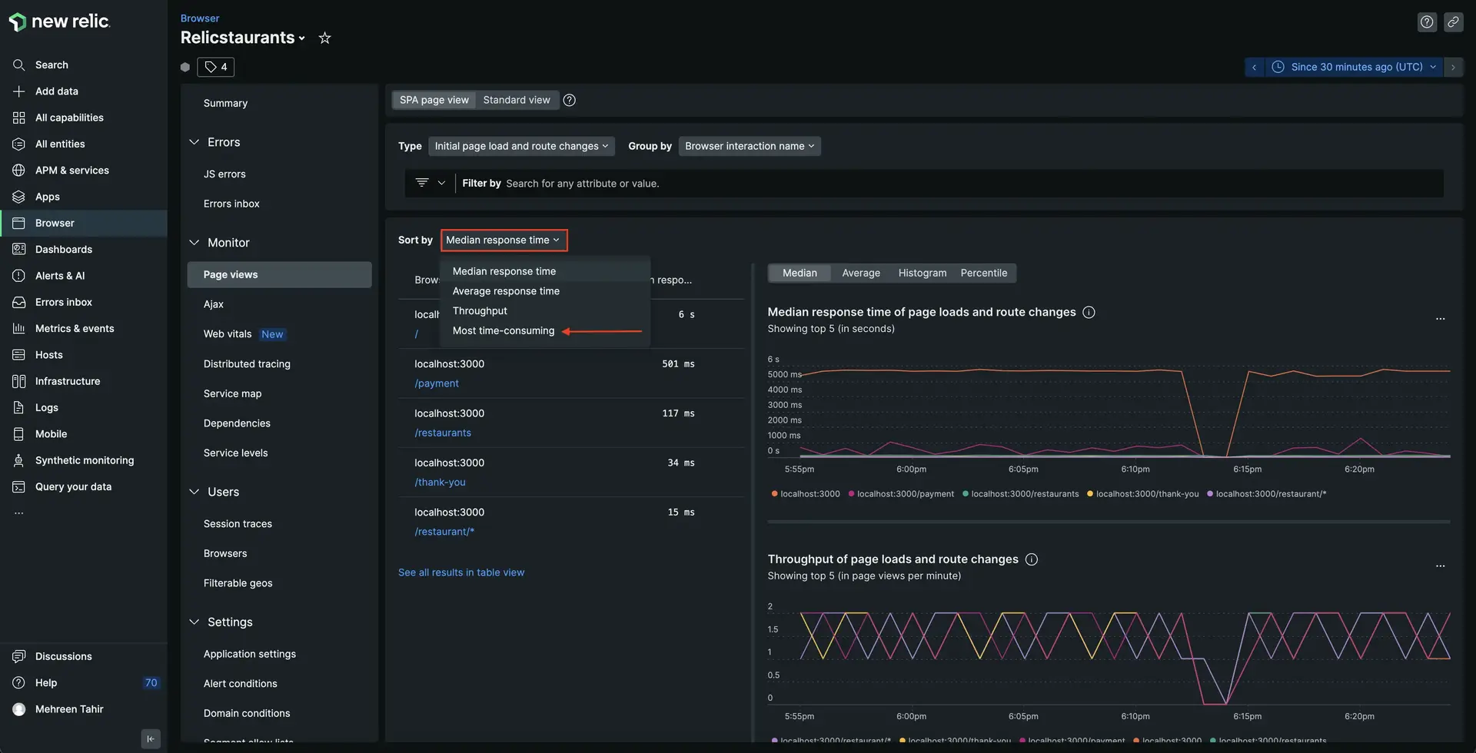
Task: Choose Median response time from sort menu
Action: pos(504,271)
